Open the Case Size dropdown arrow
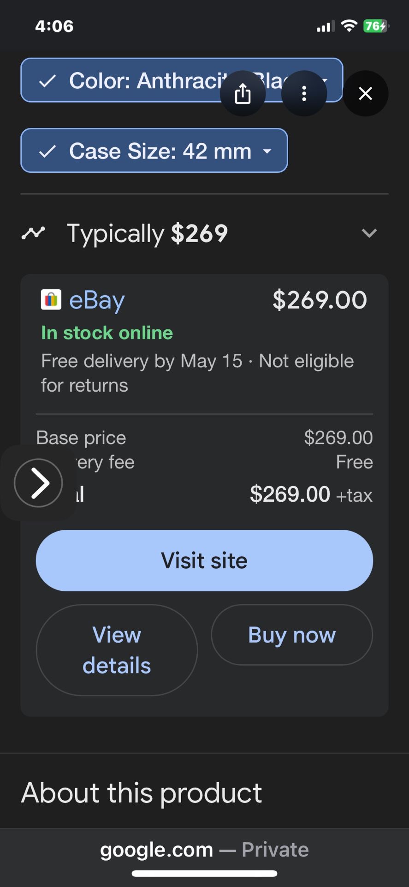Image resolution: width=409 pixels, height=887 pixels. click(267, 151)
